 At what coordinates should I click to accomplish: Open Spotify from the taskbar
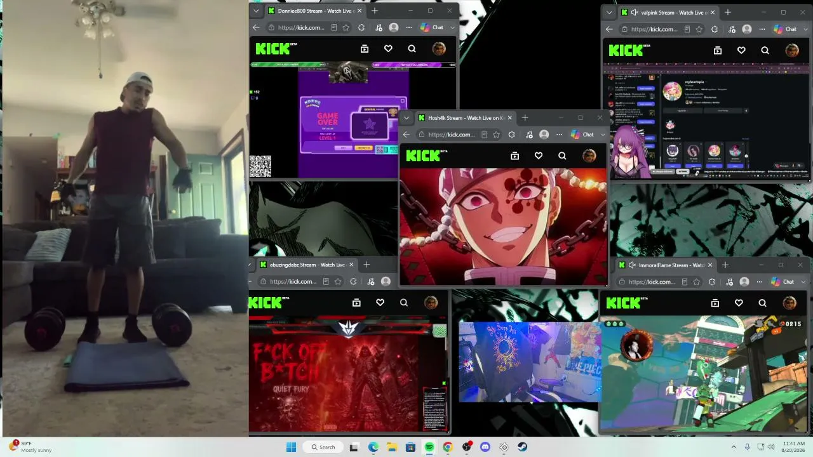click(429, 447)
